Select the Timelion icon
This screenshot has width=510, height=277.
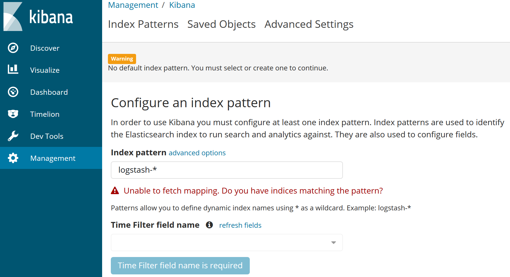click(13, 114)
